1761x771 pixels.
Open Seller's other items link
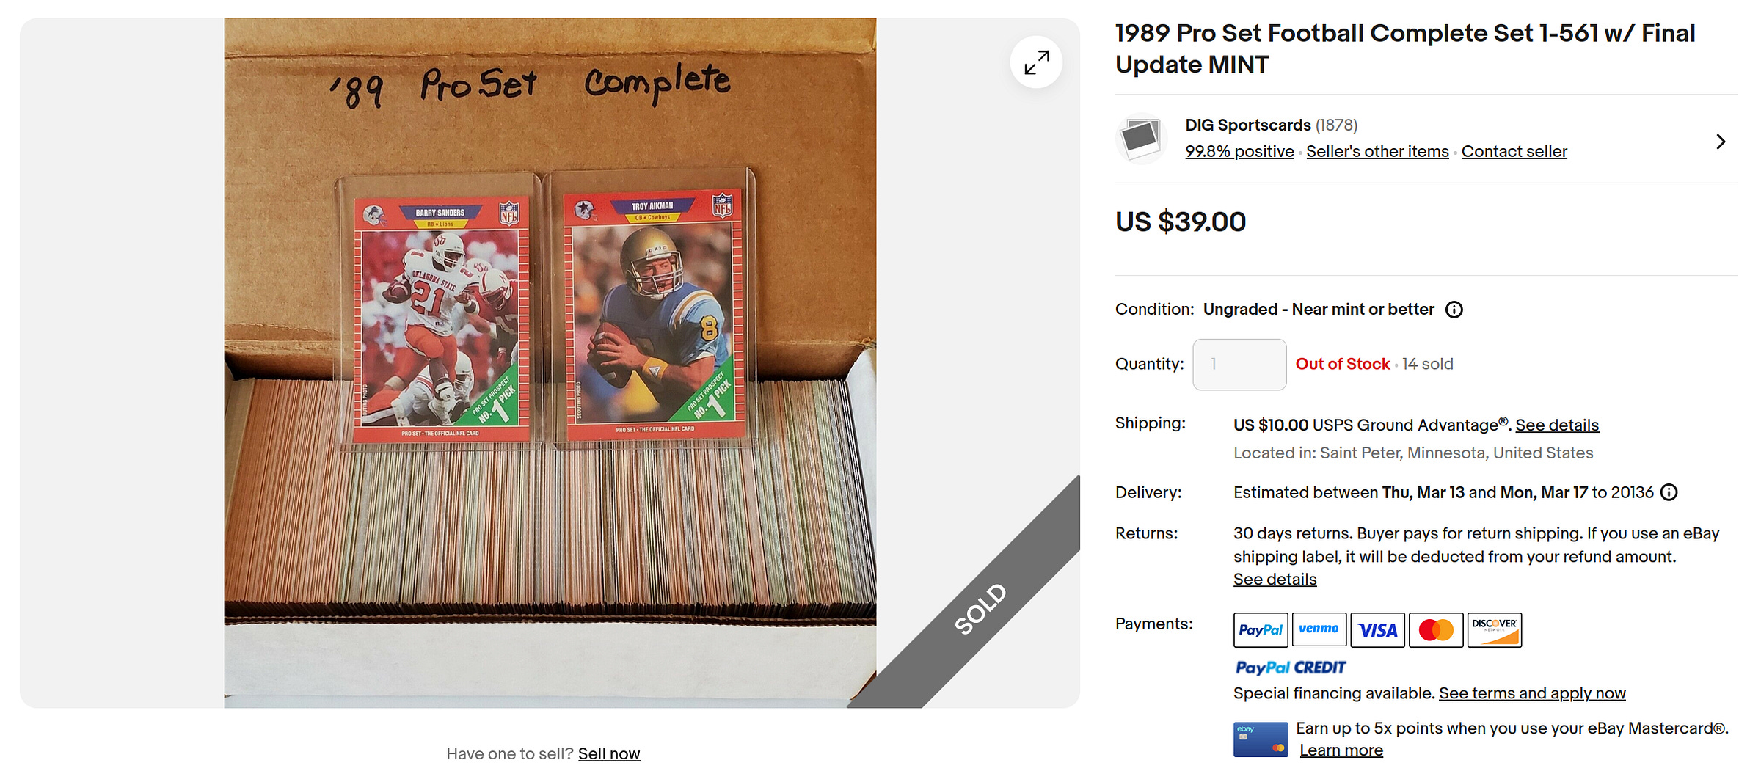coord(1377,151)
